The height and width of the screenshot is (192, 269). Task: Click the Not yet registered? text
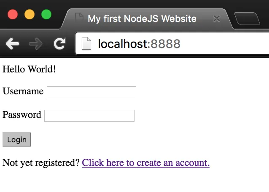(x=41, y=163)
